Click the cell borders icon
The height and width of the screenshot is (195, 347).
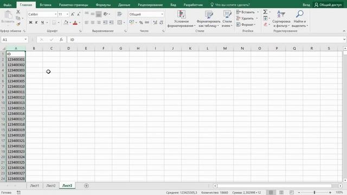pos(54,22)
